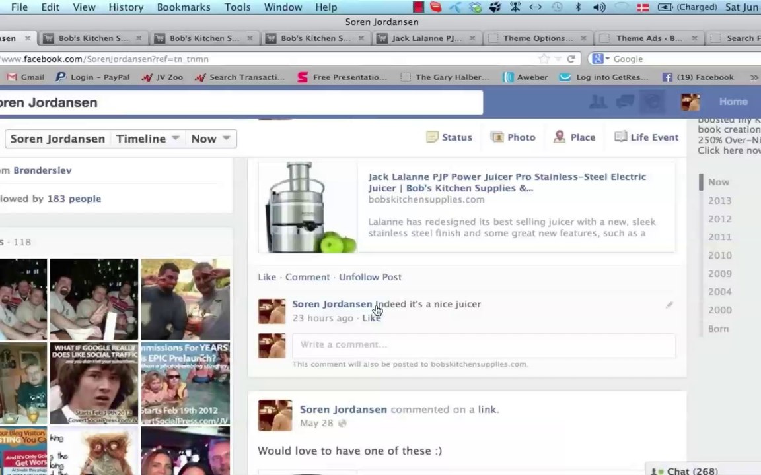Click Photo composer button
The height and width of the screenshot is (475, 761).
pyautogui.click(x=513, y=137)
